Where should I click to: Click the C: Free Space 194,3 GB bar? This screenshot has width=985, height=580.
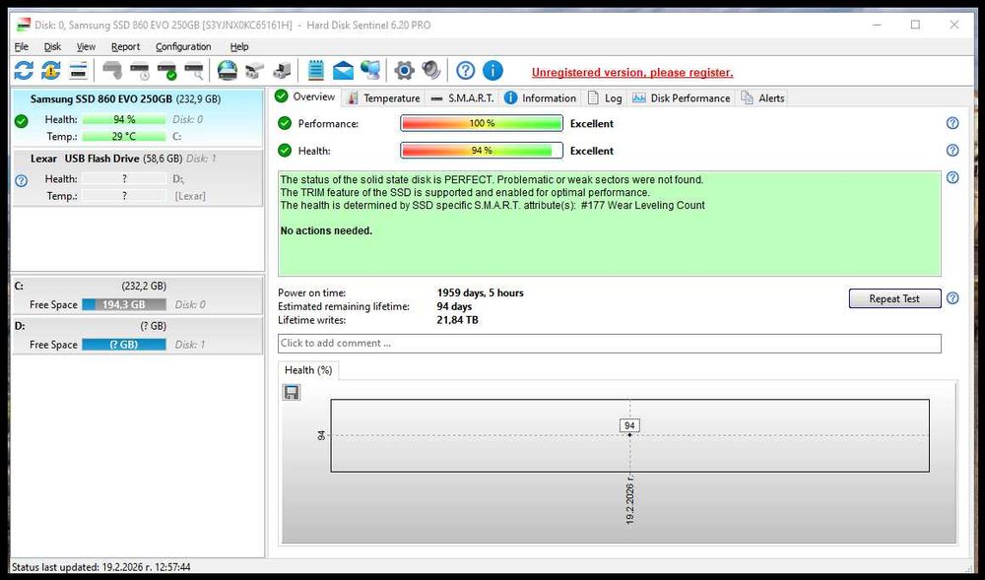point(124,304)
